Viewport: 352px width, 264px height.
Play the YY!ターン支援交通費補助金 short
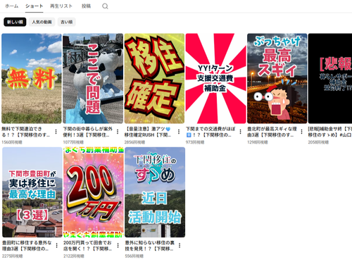point(215,78)
